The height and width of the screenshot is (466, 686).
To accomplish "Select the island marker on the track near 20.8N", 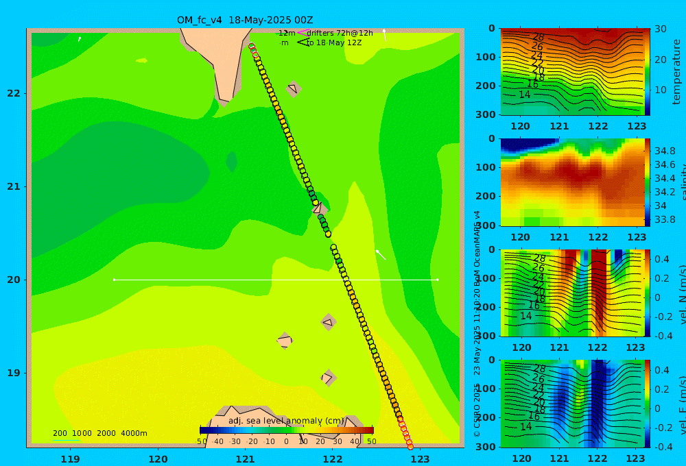I will point(320,208).
